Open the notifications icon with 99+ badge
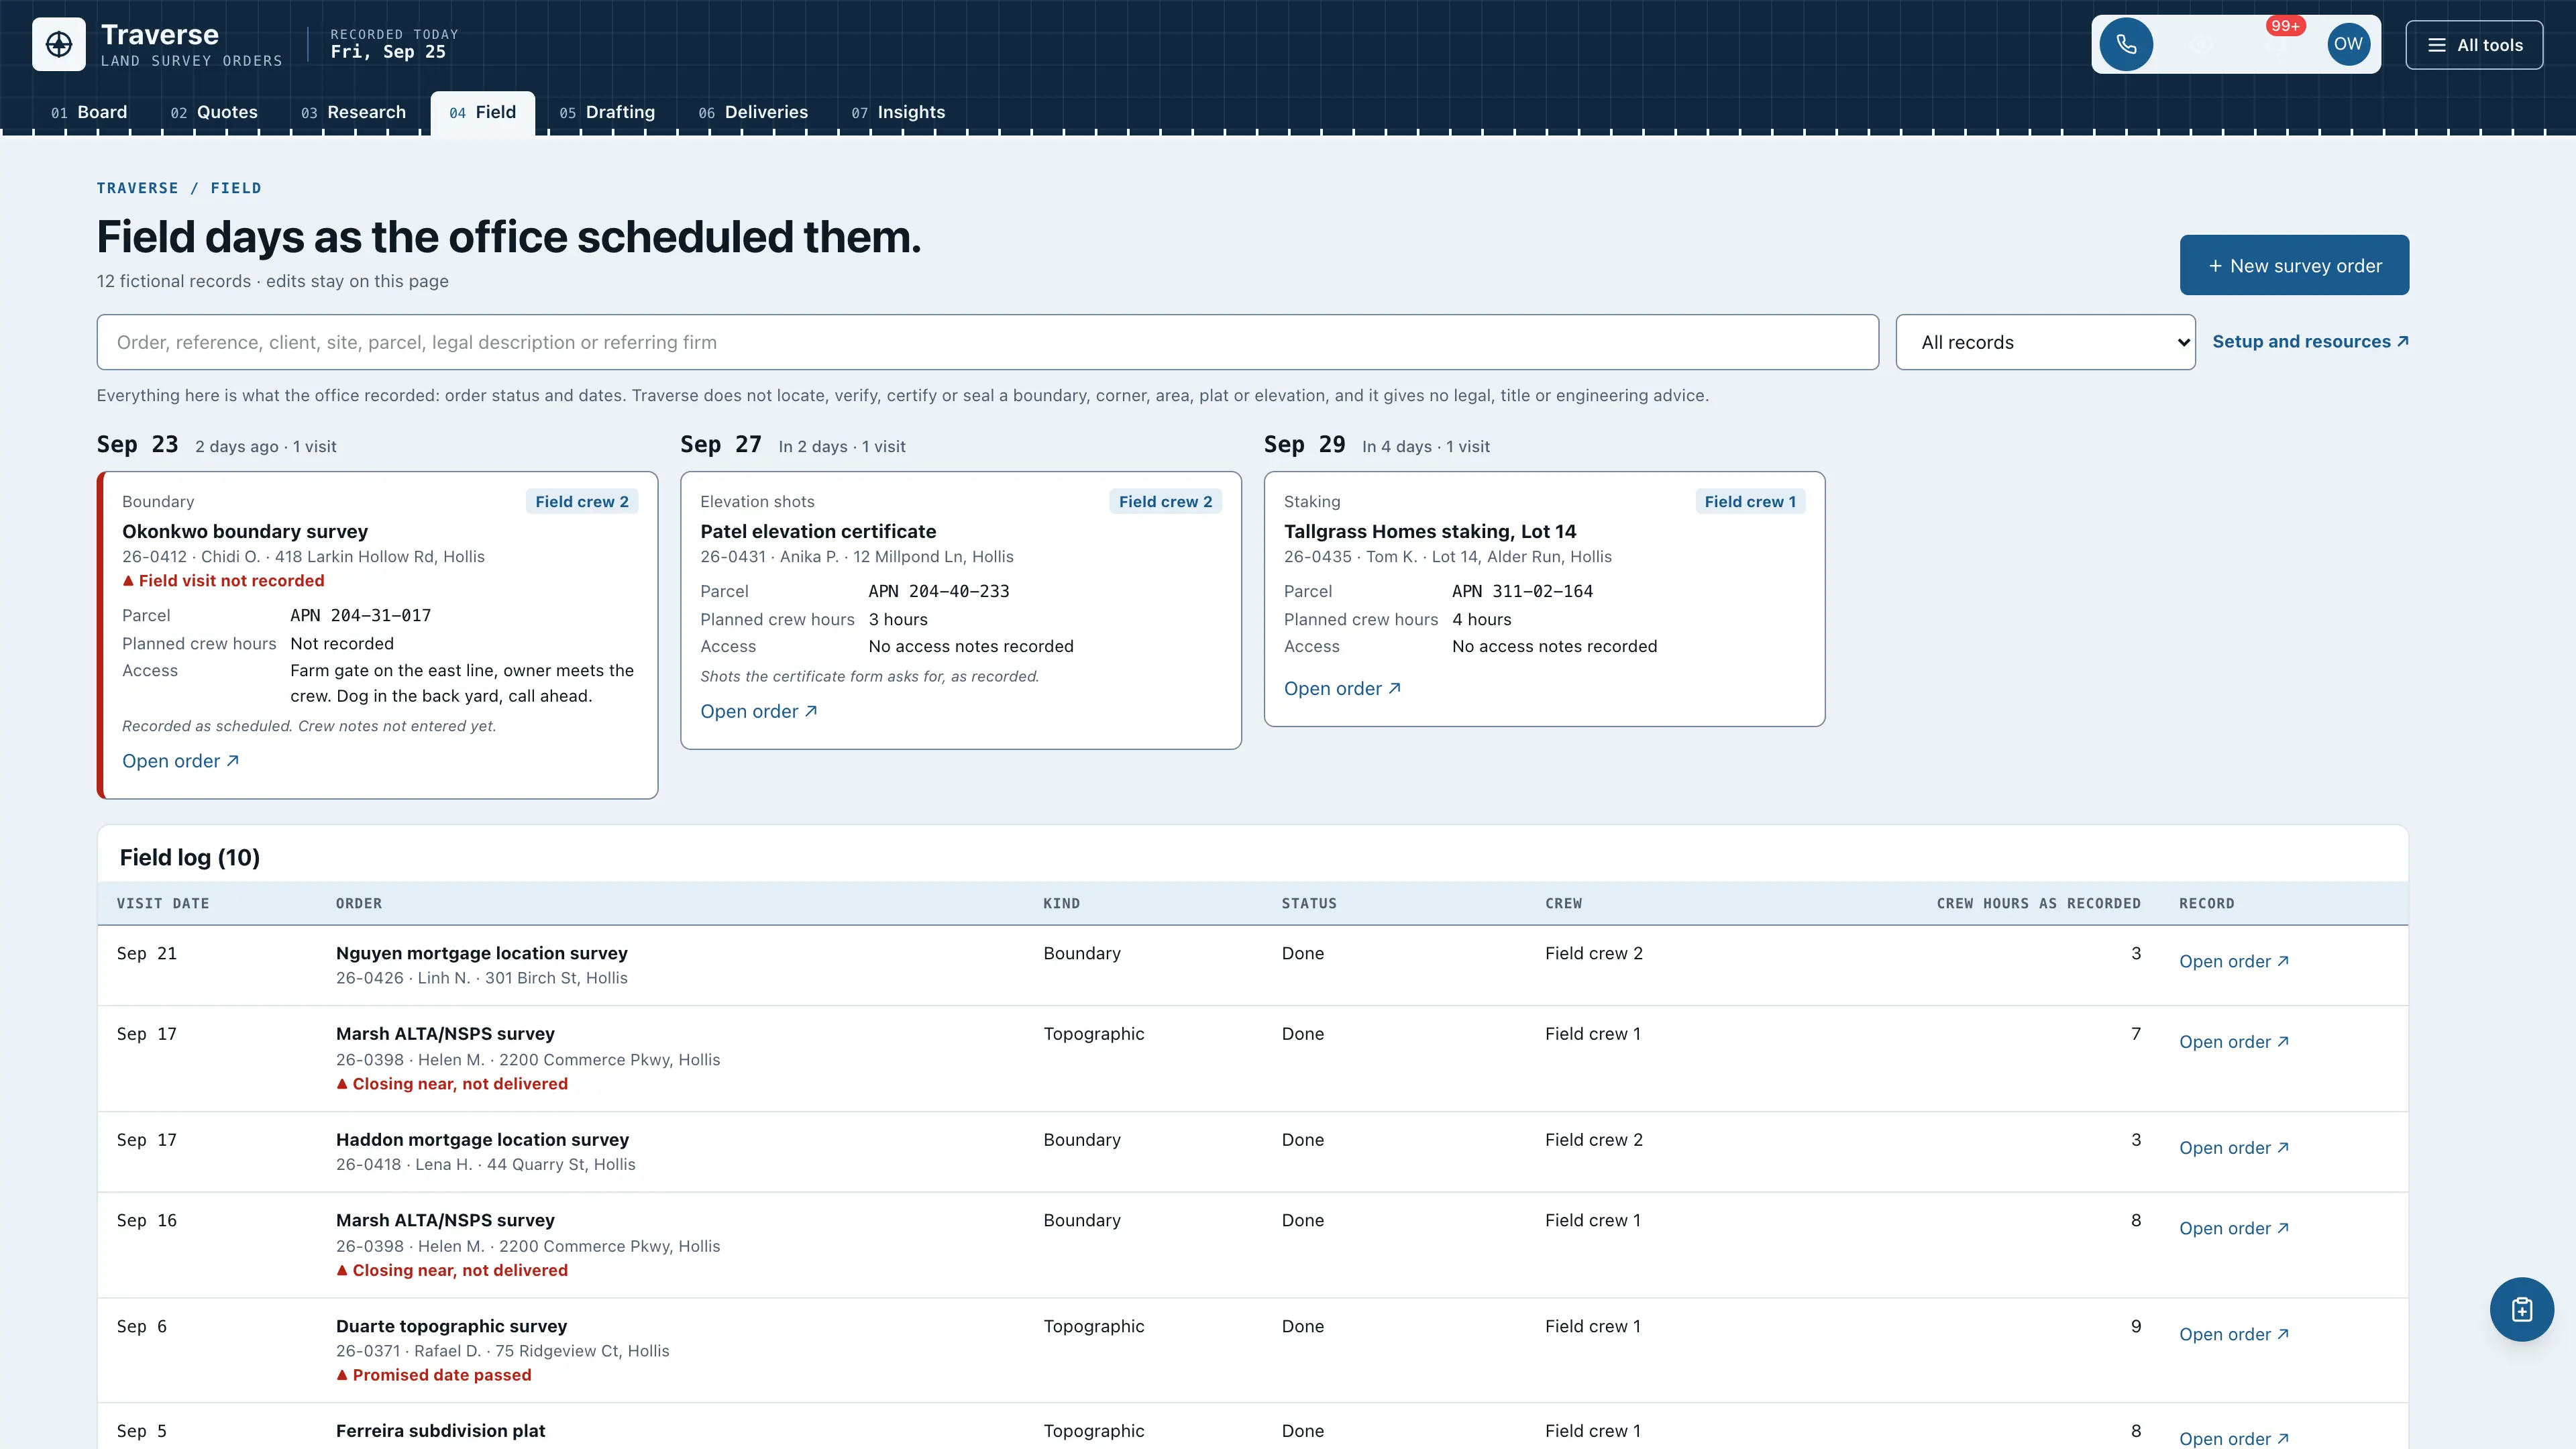This screenshot has height=1449, width=2576. (2276, 44)
